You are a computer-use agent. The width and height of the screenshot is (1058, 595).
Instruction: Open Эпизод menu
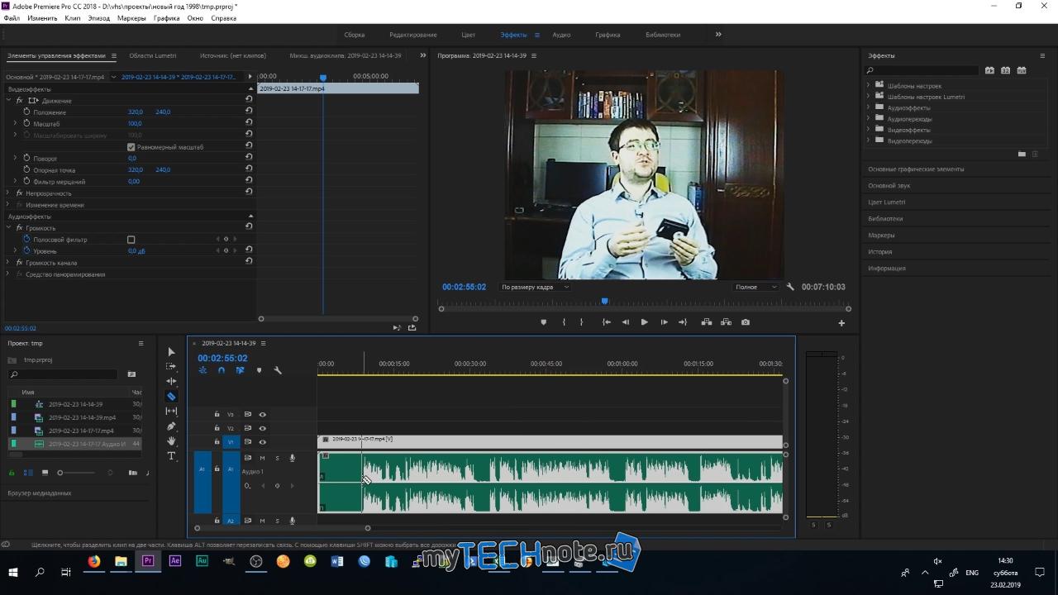coord(98,17)
